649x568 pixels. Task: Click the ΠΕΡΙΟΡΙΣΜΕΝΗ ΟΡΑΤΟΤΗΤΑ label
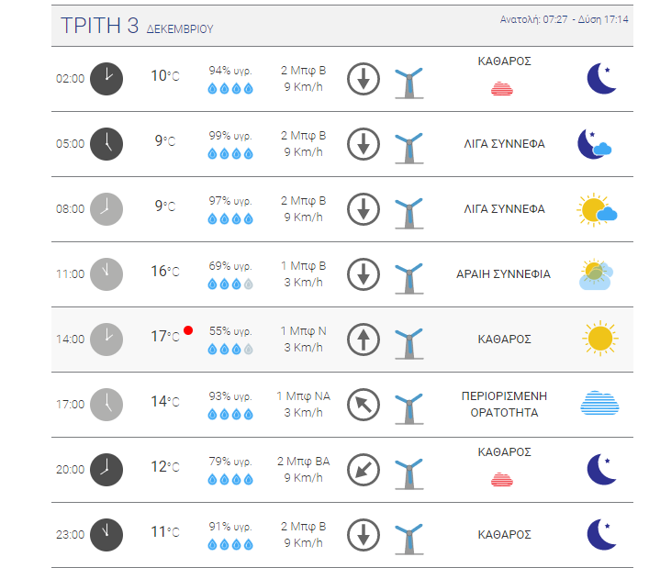(x=504, y=404)
